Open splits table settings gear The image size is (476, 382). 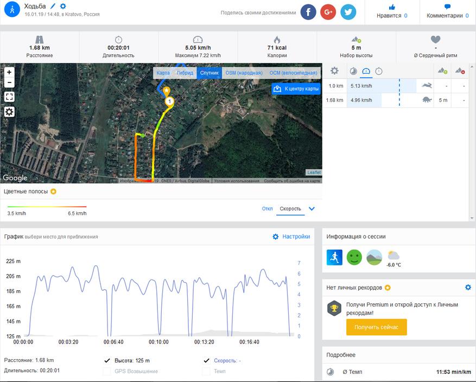tap(334, 71)
